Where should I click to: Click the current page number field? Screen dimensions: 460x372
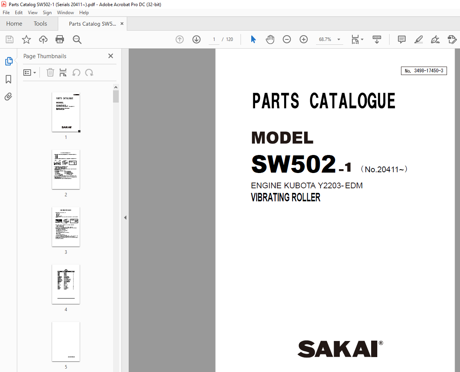click(214, 39)
